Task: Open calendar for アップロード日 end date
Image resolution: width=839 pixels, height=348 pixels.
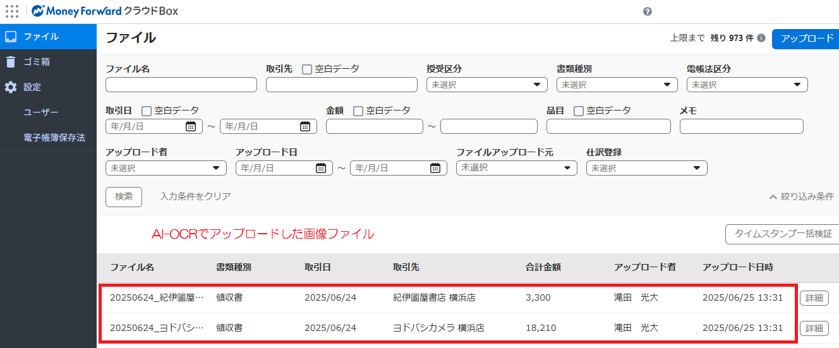Action: tap(435, 168)
